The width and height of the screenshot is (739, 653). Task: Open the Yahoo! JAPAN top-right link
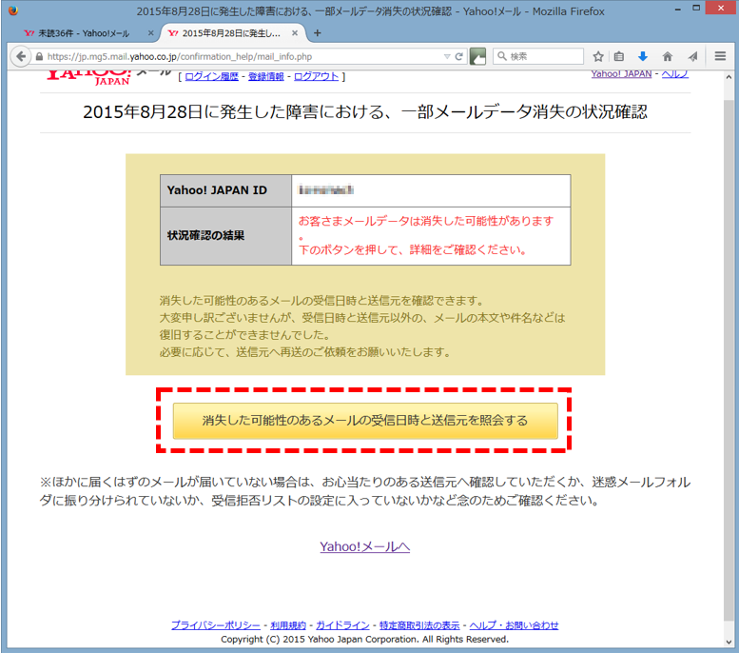point(621,74)
